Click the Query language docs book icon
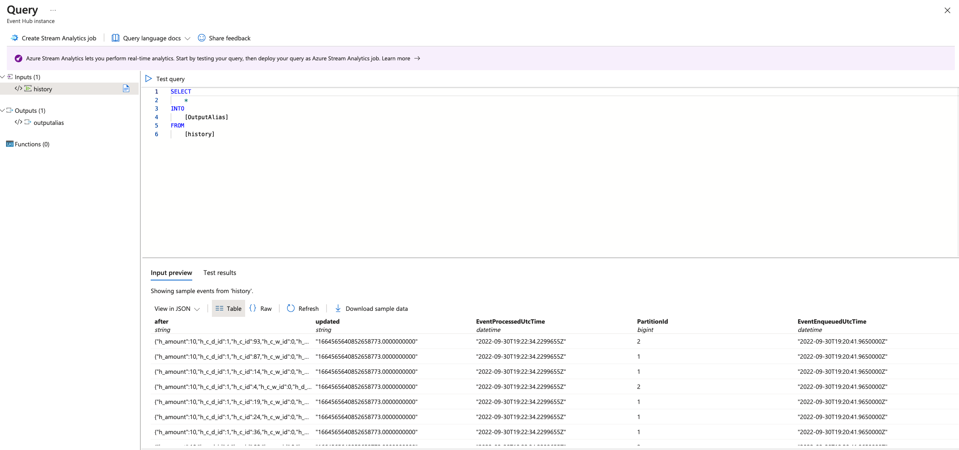 point(115,38)
